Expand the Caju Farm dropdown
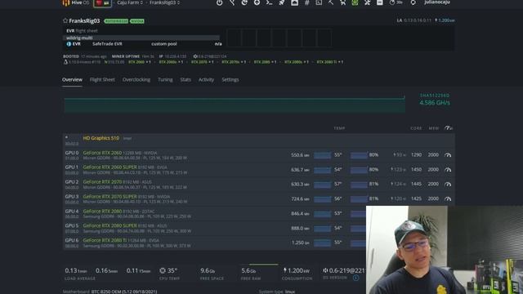 coord(130,2)
